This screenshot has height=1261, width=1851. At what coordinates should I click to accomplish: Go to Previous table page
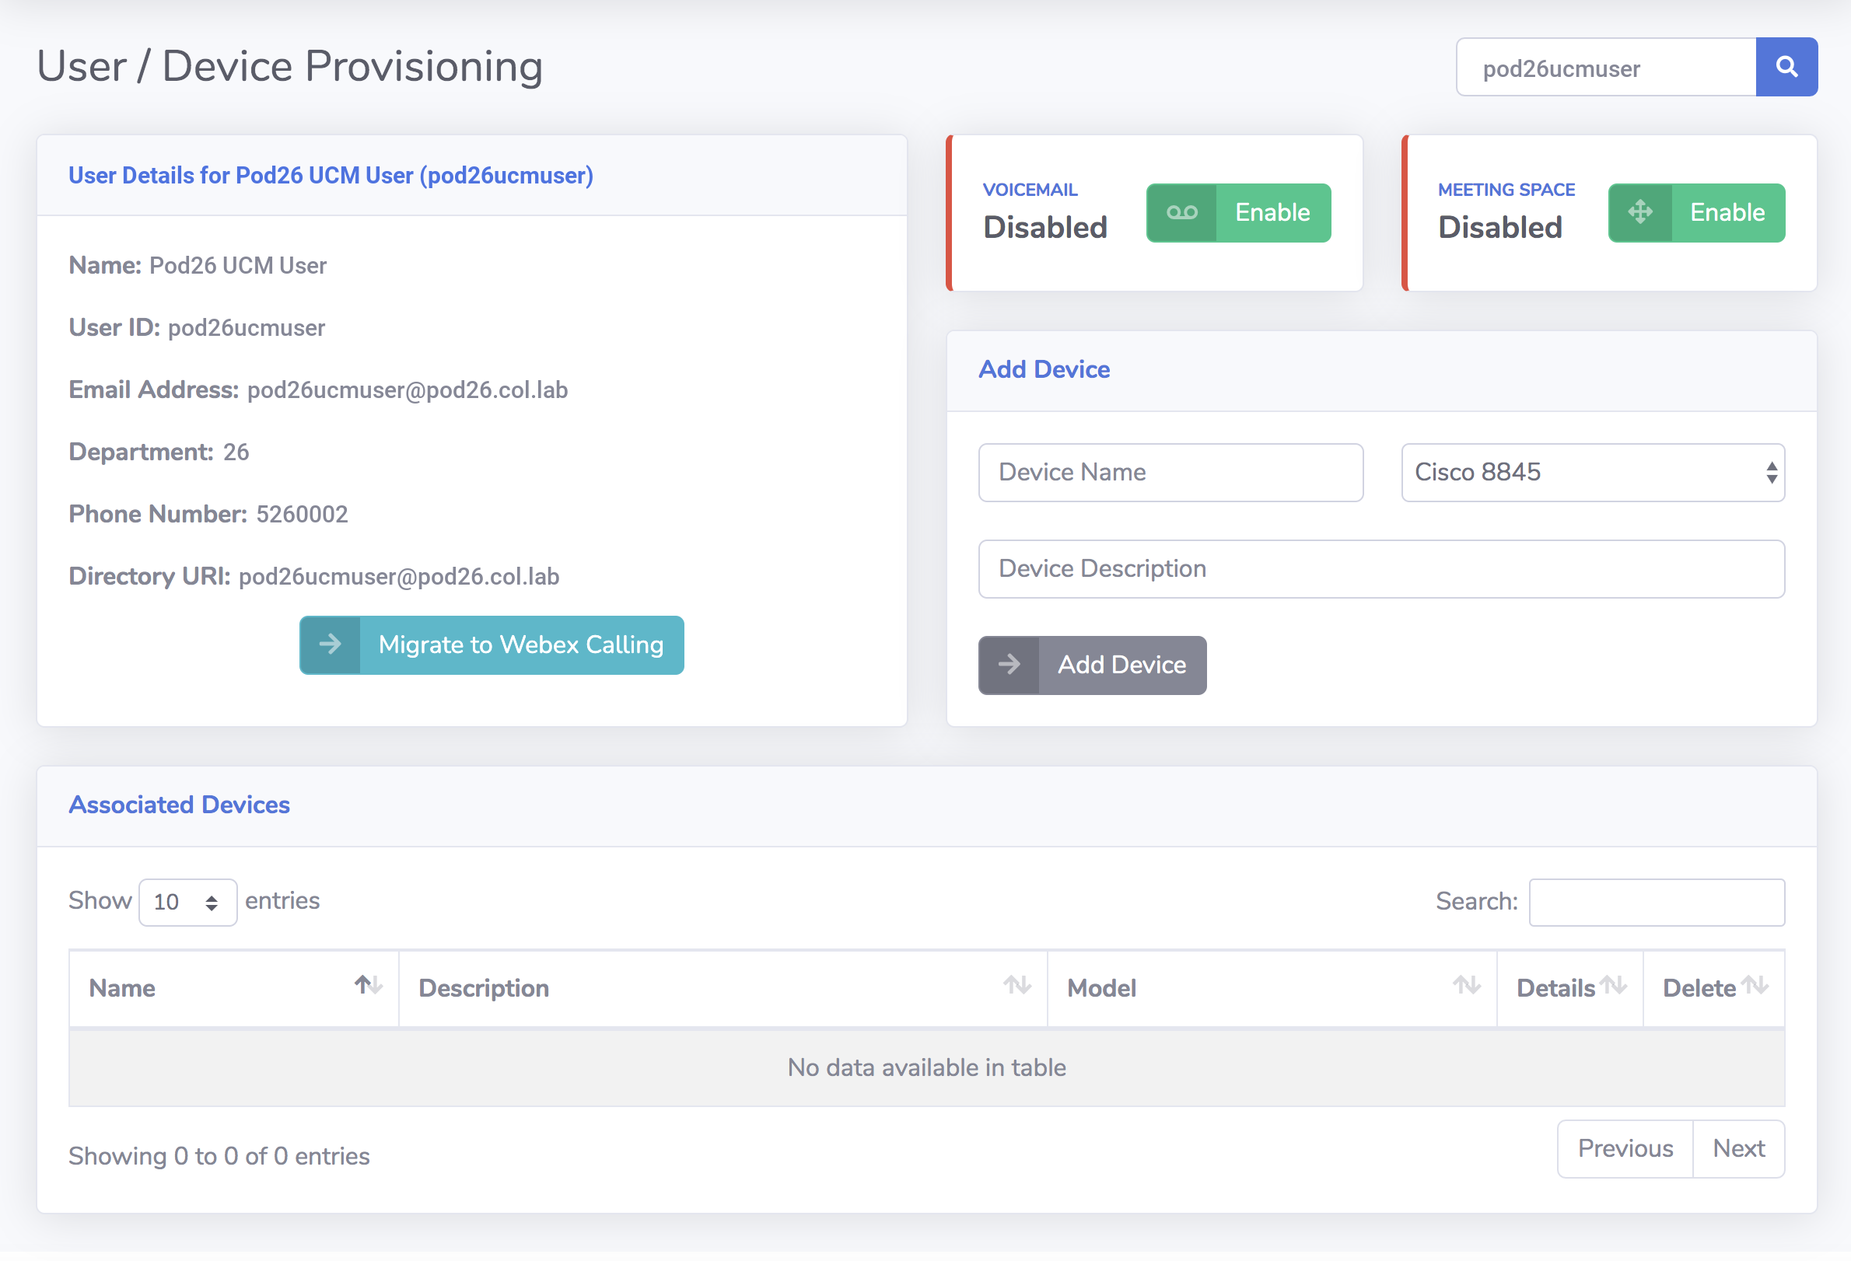[1625, 1149]
